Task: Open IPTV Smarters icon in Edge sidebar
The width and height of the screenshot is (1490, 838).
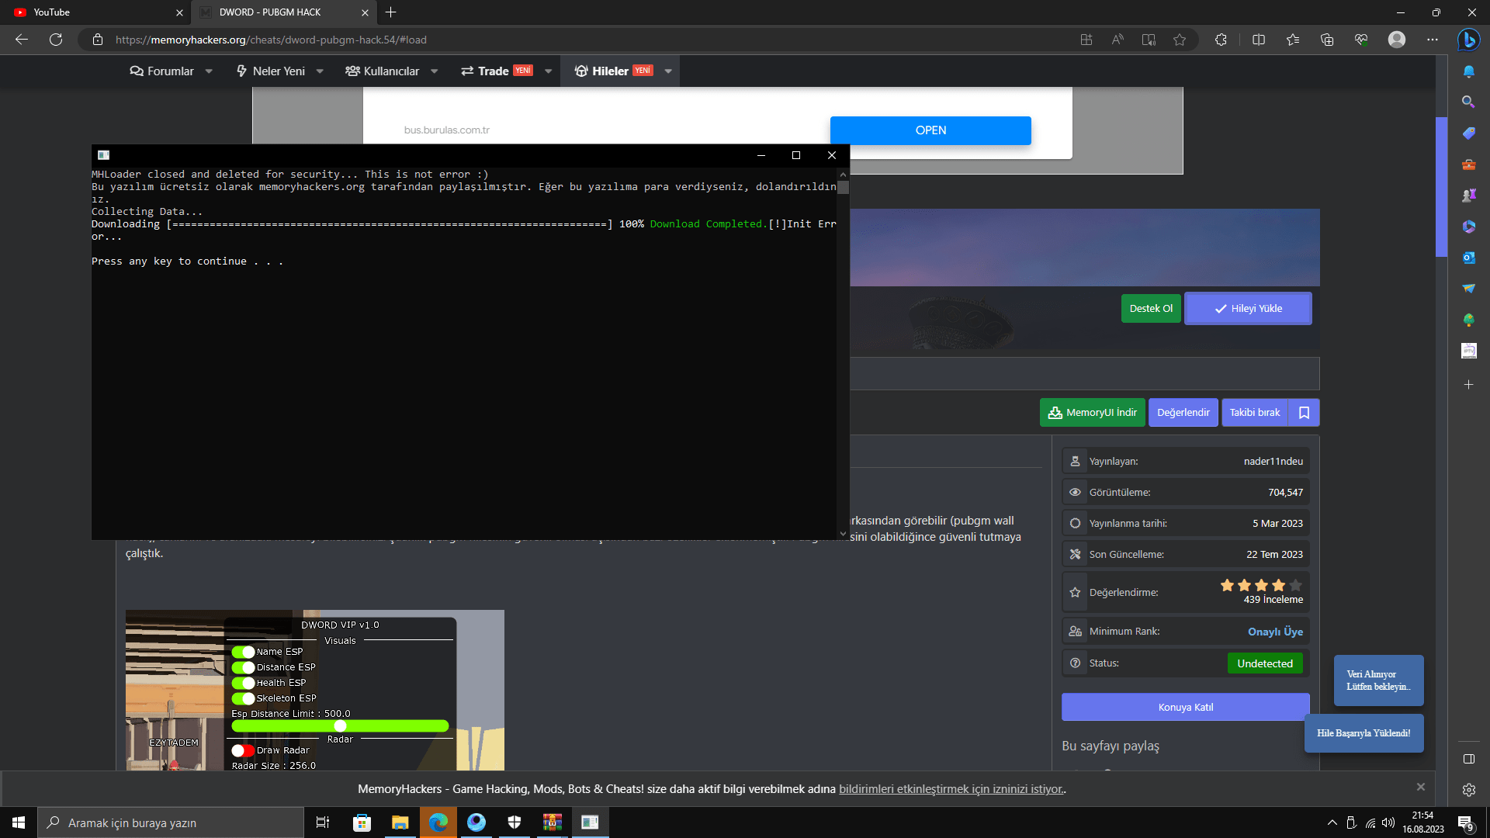Action: tap(1469, 351)
